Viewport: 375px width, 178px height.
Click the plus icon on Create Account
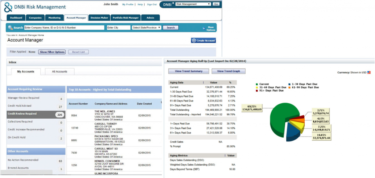[194, 41]
